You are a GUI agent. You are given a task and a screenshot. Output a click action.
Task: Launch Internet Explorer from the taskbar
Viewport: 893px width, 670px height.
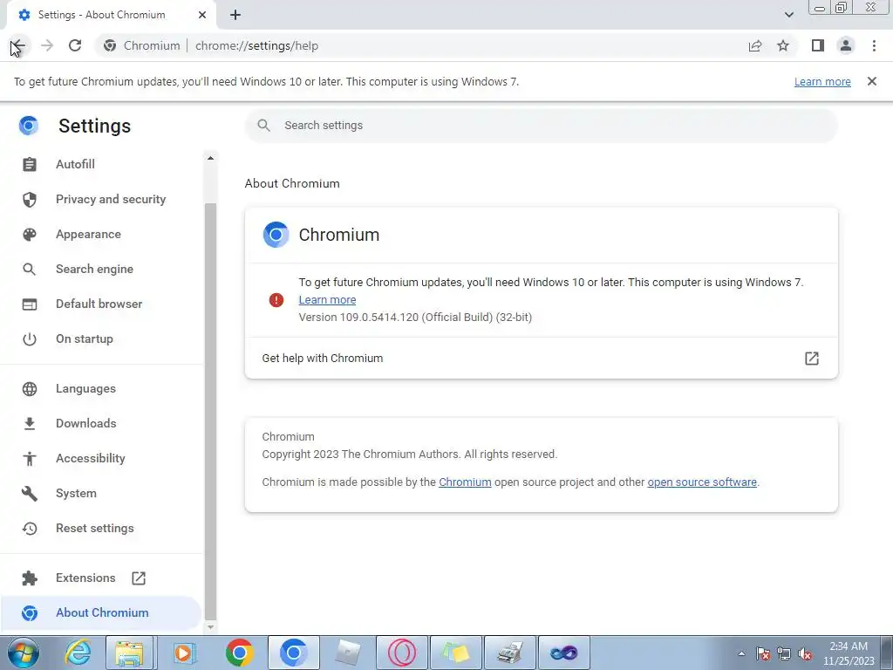77,653
